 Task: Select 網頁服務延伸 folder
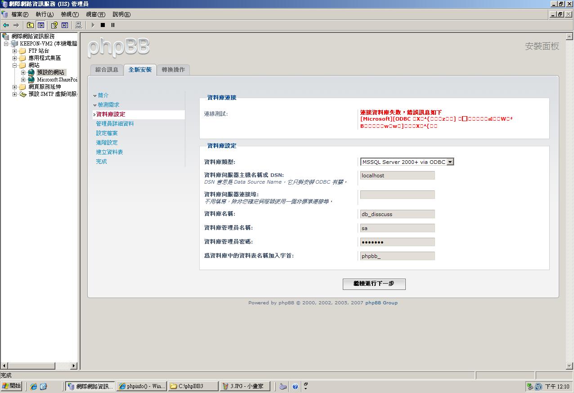pyautogui.click(x=45, y=87)
